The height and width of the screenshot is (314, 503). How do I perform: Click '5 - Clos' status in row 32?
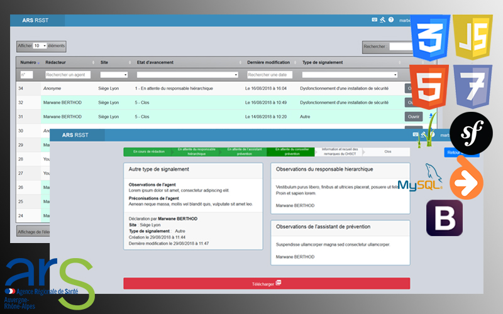[142, 102]
